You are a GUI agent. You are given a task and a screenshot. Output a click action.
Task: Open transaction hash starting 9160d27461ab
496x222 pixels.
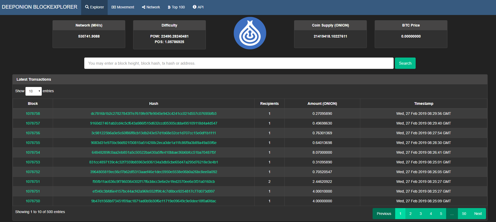[x=154, y=123]
